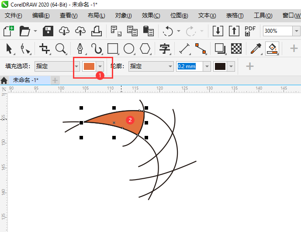Open the 位图(B) menu
Image resolution: width=301 pixels, height=232 pixels.
179,15
